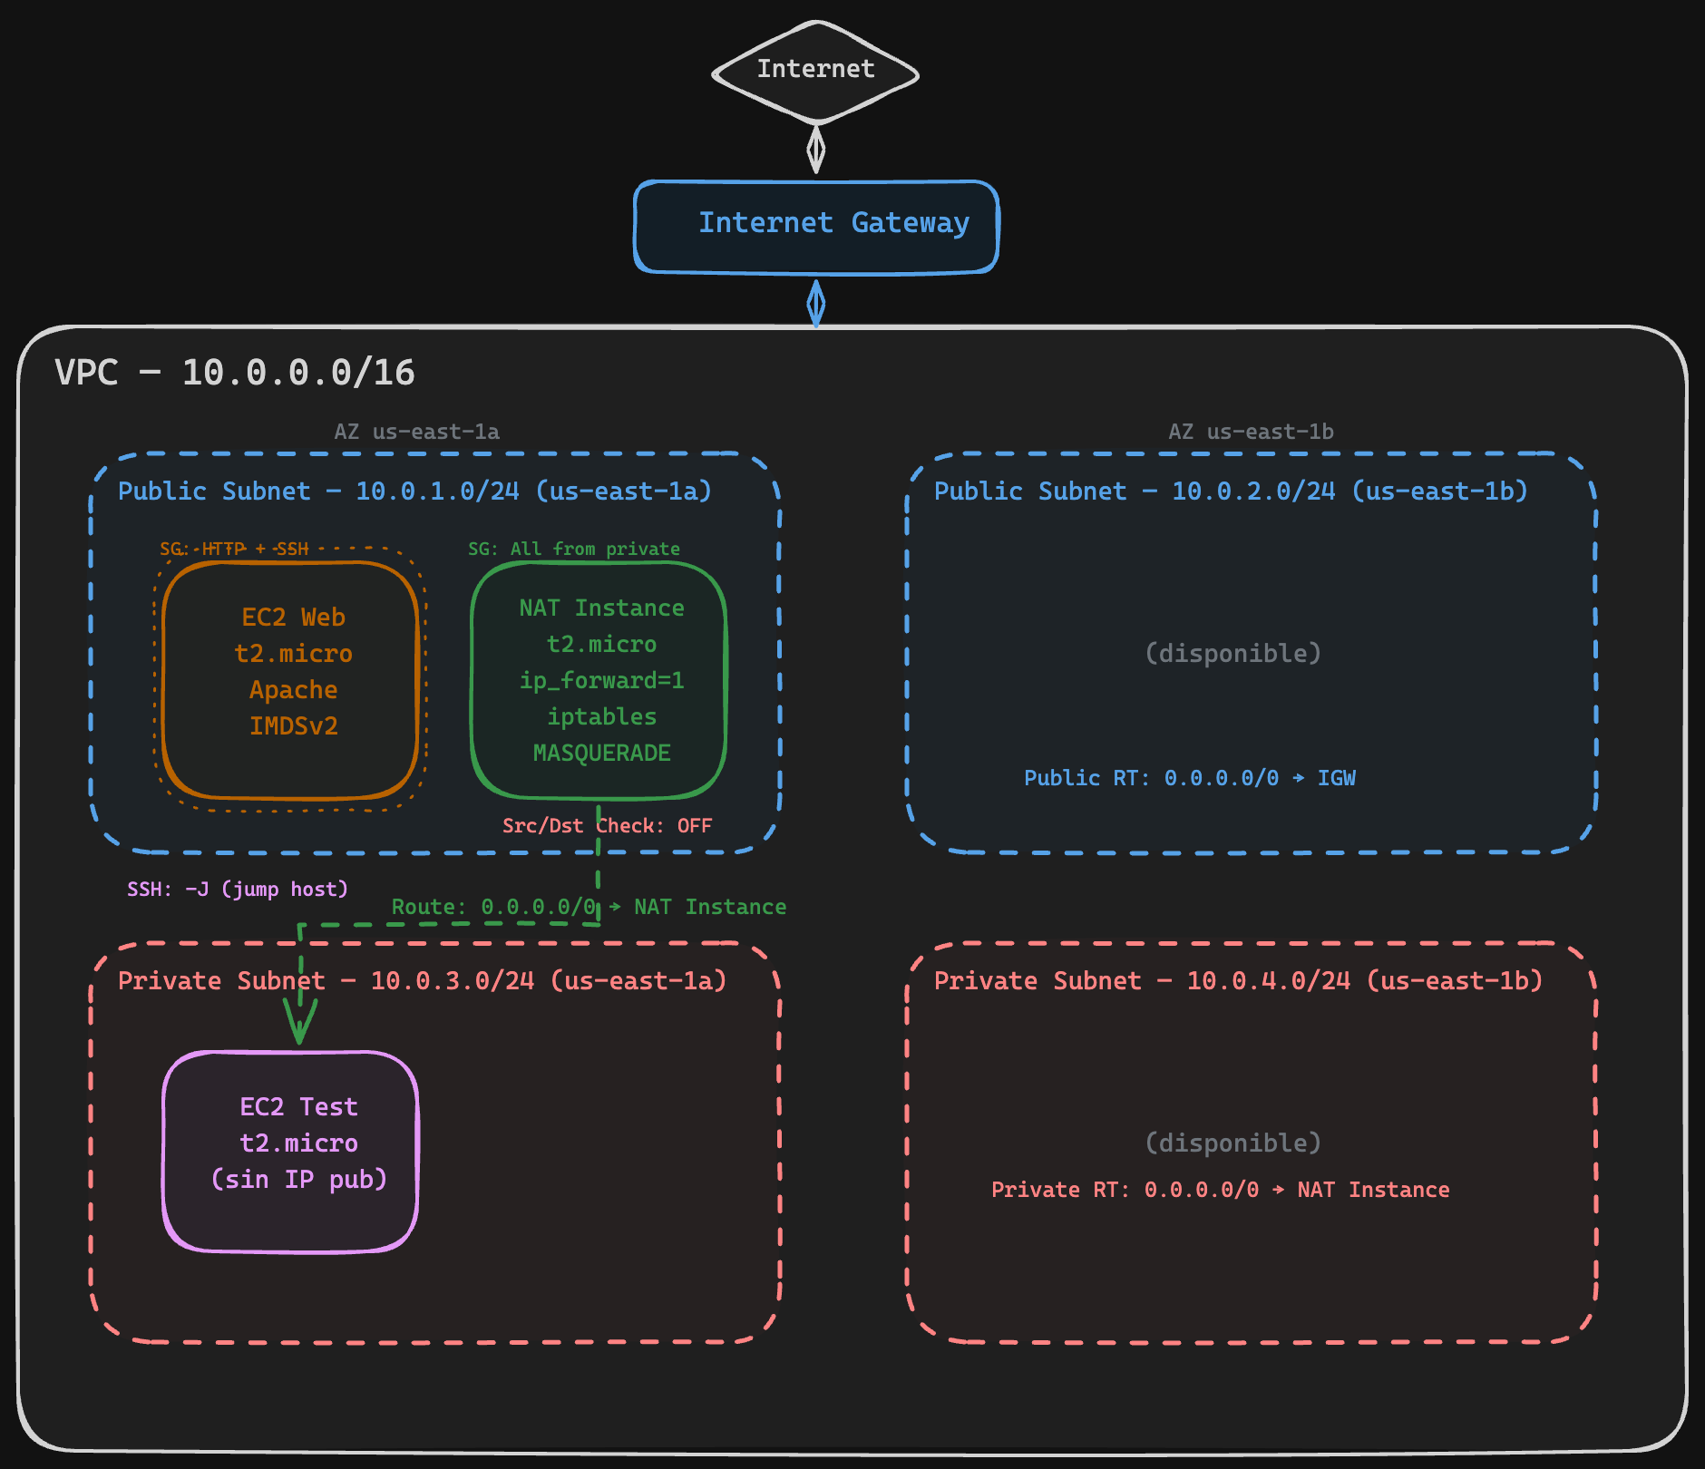The width and height of the screenshot is (1705, 1469).
Task: Click the Public Subnet 10.0.1.0/24 label
Action: (414, 491)
